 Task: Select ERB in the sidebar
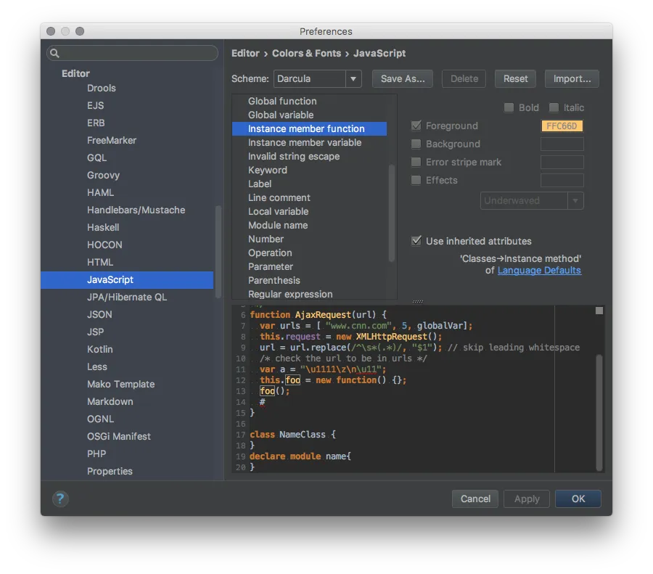[x=96, y=123]
